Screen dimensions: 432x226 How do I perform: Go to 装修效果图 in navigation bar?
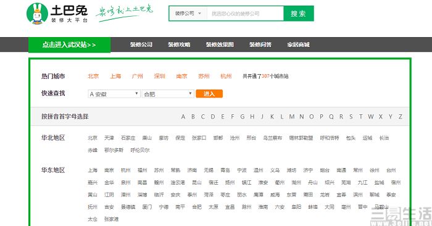point(220,44)
